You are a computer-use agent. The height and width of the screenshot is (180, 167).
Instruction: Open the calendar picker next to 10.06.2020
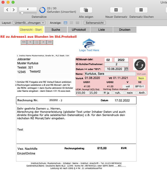pyautogui.click(x=126, y=69)
